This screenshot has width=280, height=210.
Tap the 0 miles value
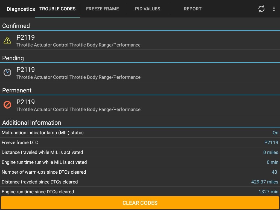(271, 152)
